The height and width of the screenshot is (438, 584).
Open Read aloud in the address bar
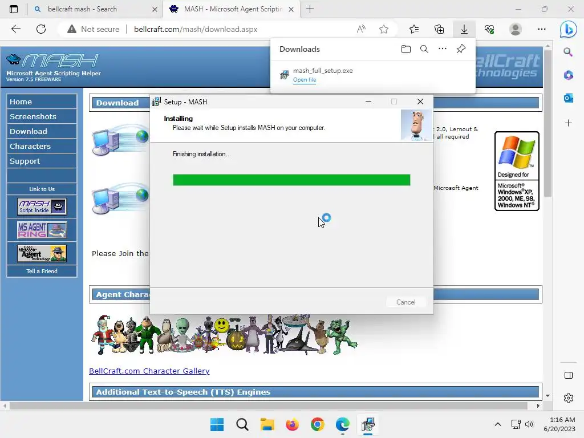pyautogui.click(x=361, y=29)
